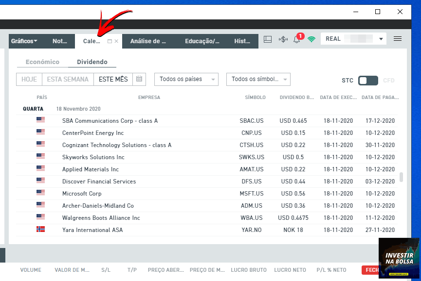The width and height of the screenshot is (421, 281).
Task: Sort by PAÍS column header
Action: click(x=42, y=98)
